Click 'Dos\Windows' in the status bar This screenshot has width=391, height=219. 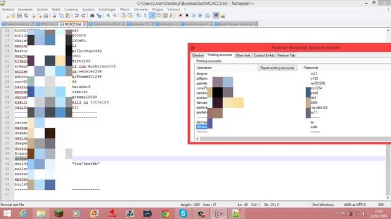(323, 205)
